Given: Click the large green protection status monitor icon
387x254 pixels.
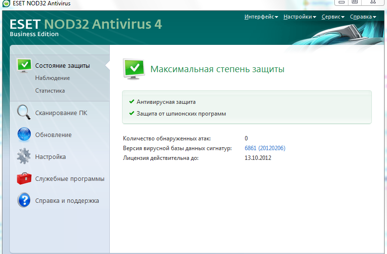Looking at the screenshot, I should click(x=134, y=69).
